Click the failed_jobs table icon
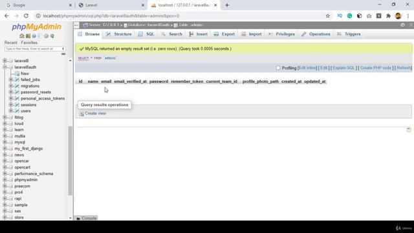 point(17,80)
